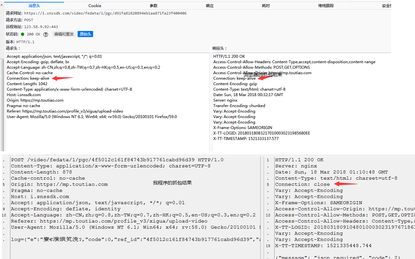Click the Date: Sun, 18 Mar 2018 00:32:17 line
Screen dimensions: 415x259
(x=248, y=95)
